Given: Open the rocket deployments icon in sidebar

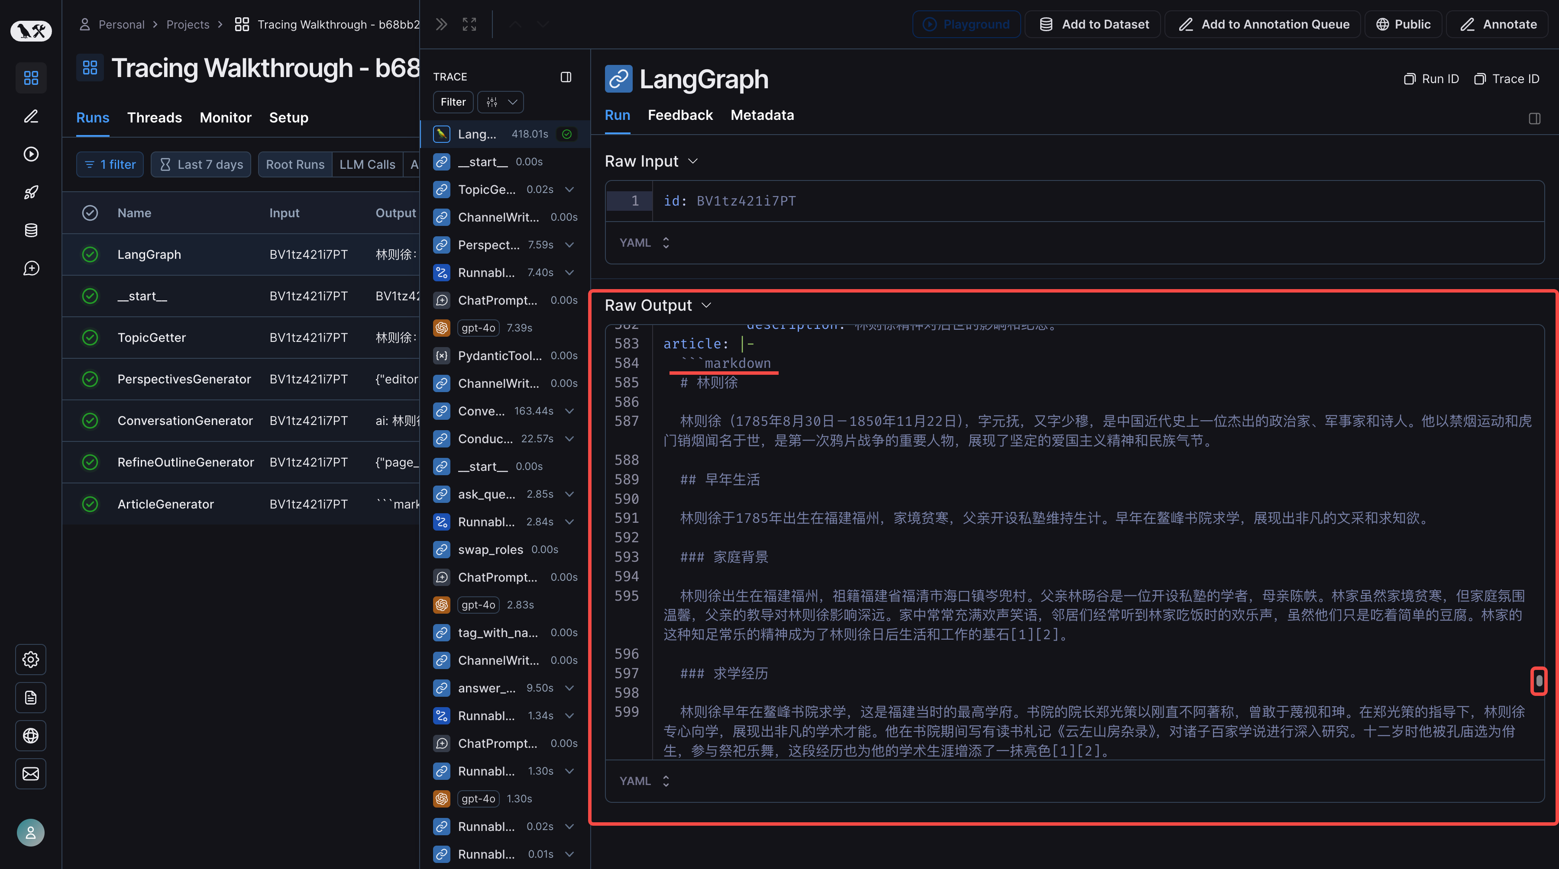Looking at the screenshot, I should [31, 192].
